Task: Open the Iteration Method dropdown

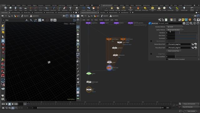Action: tap(175, 27)
